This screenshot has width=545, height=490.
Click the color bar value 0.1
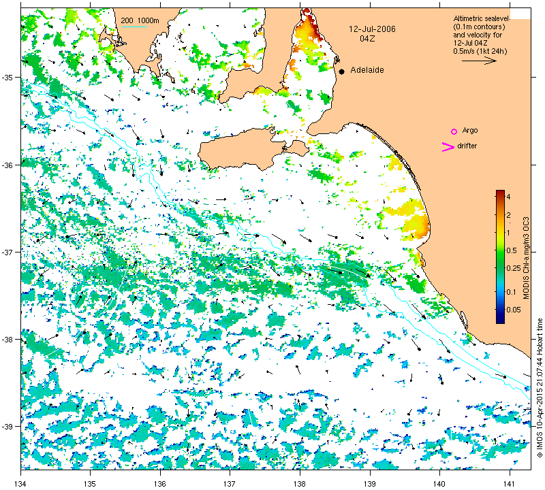(x=512, y=291)
